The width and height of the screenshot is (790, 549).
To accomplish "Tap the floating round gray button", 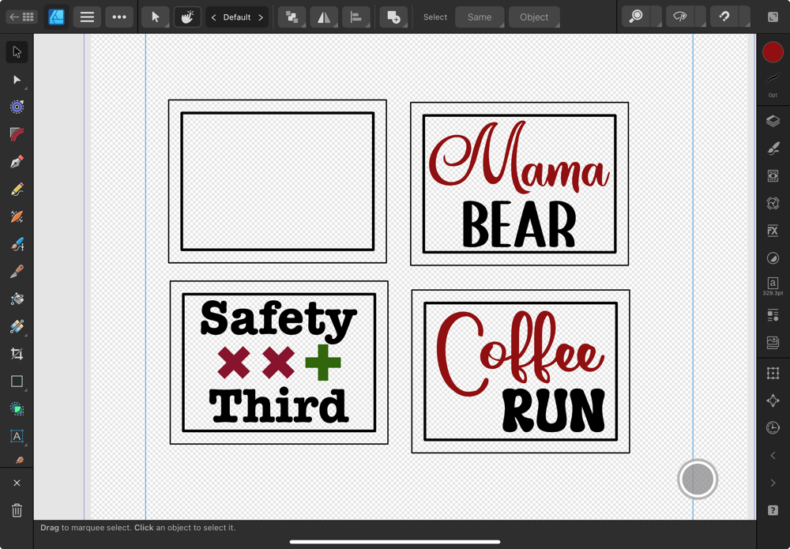I will click(698, 479).
